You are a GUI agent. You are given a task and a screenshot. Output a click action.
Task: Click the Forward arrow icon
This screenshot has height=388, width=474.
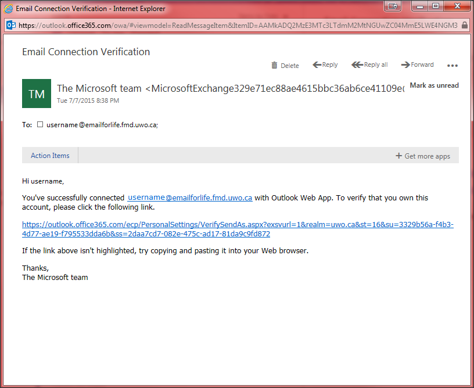point(405,65)
